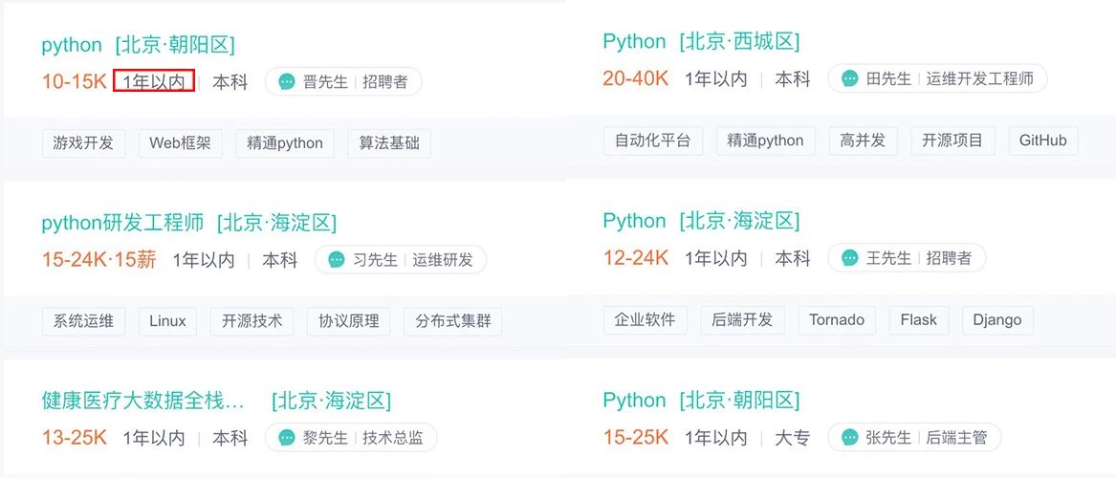
Task: Open the Python 北京·西城区 job title
Action: coord(701,42)
